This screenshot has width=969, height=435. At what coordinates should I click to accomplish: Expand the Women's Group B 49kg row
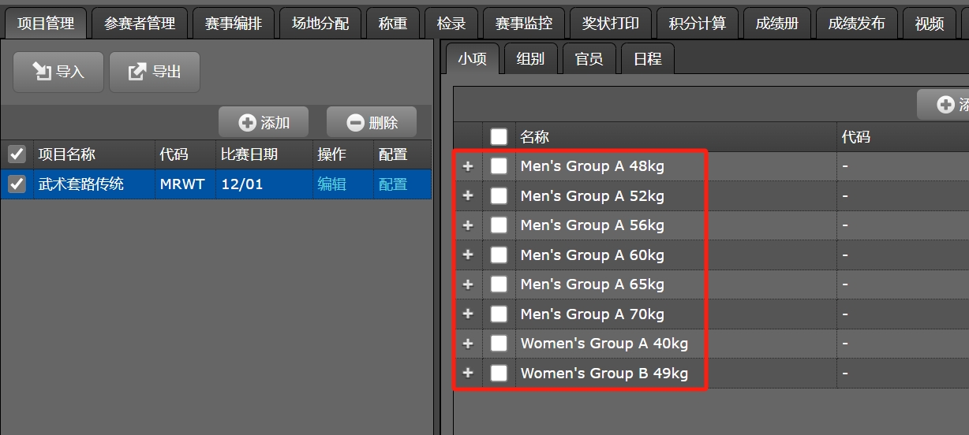tap(468, 374)
